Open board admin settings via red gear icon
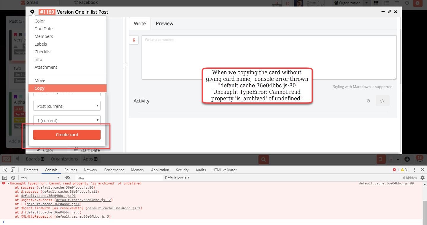 tap(418, 3)
